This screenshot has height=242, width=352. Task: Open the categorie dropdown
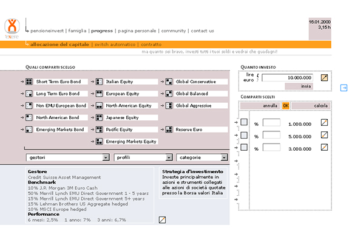tap(202, 157)
